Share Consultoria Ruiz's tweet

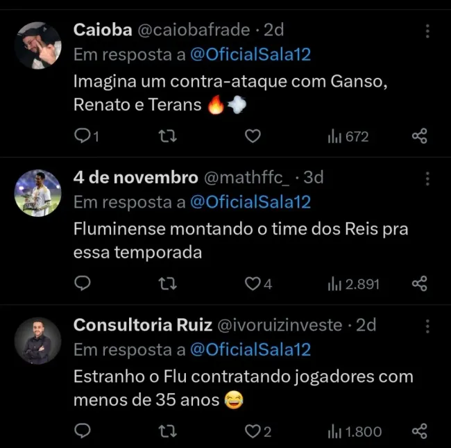tap(419, 431)
